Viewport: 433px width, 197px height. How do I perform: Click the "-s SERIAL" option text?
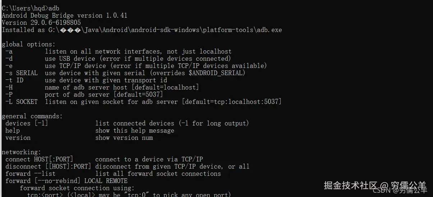[x=22, y=73]
